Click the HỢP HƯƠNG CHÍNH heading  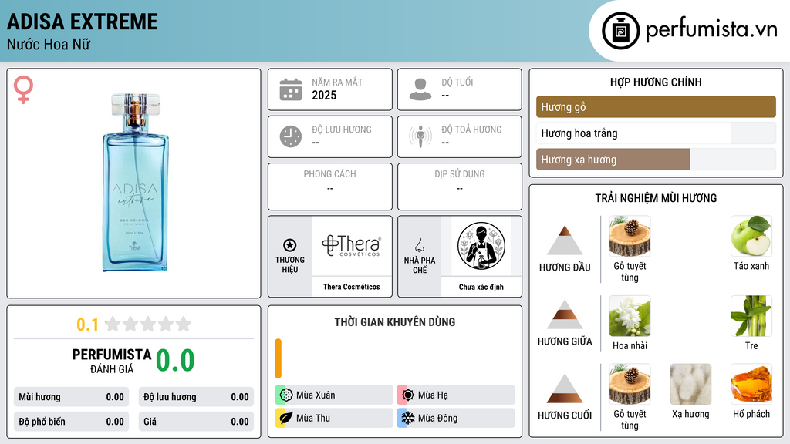656,82
